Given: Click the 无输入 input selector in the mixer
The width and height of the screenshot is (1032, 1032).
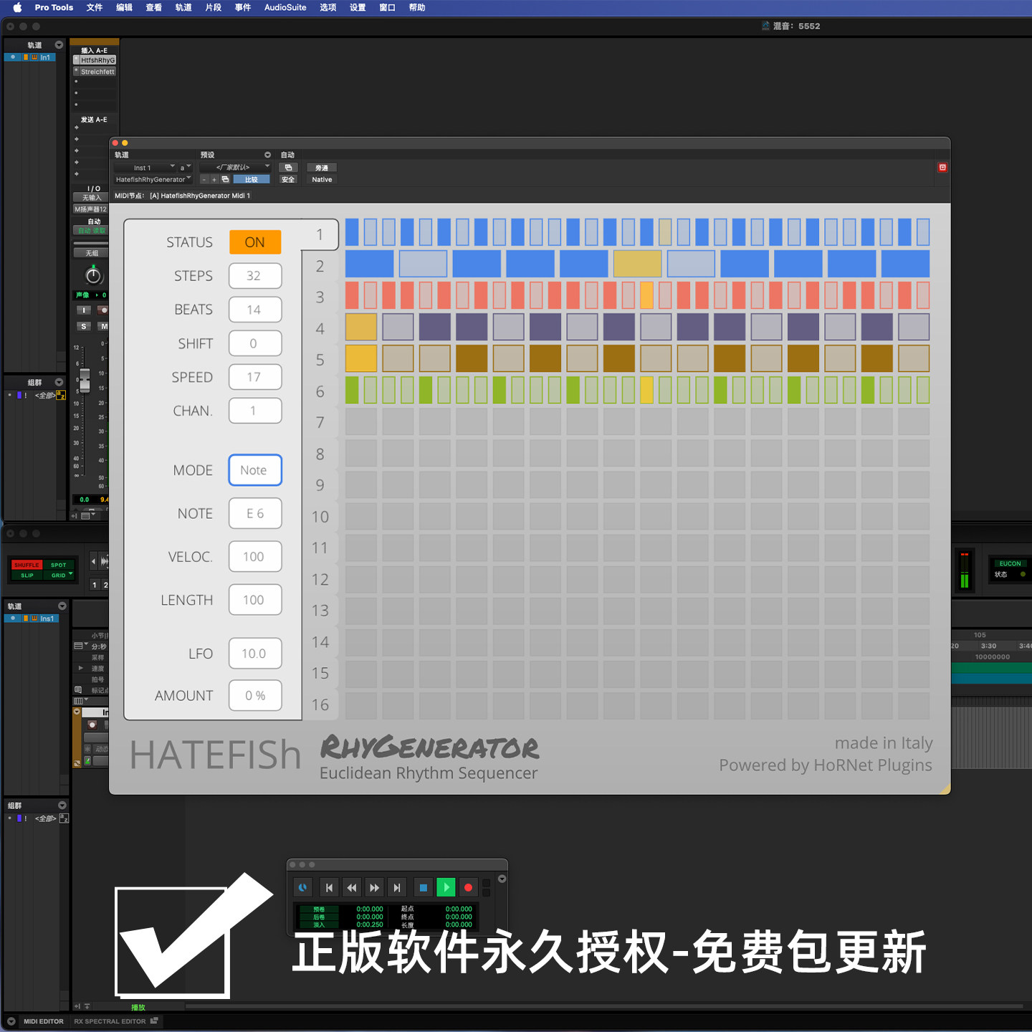Looking at the screenshot, I should point(90,198).
